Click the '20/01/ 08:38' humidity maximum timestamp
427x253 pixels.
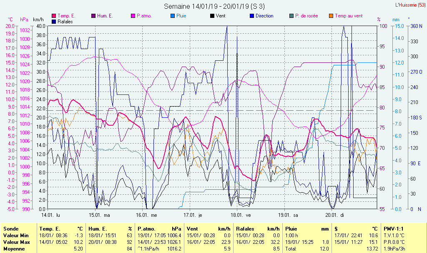point(103,242)
